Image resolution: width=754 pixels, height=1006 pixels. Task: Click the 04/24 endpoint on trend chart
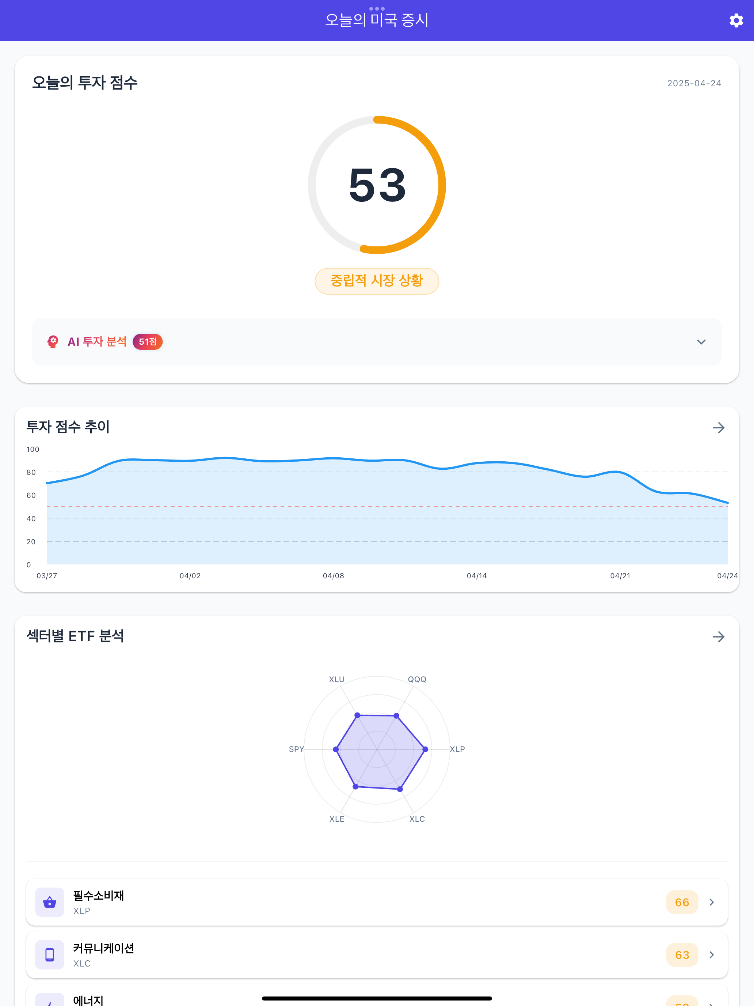click(727, 503)
